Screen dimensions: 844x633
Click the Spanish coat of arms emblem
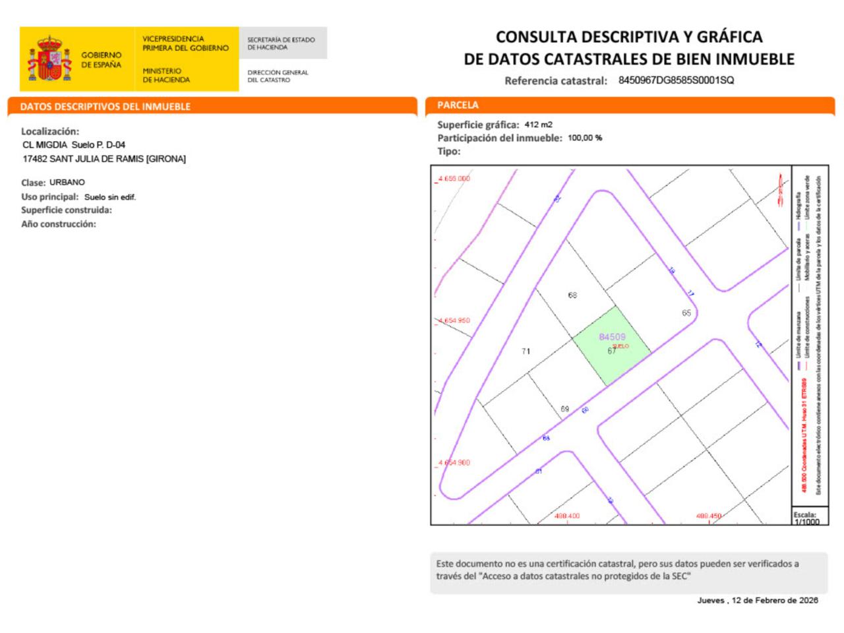pos(49,59)
